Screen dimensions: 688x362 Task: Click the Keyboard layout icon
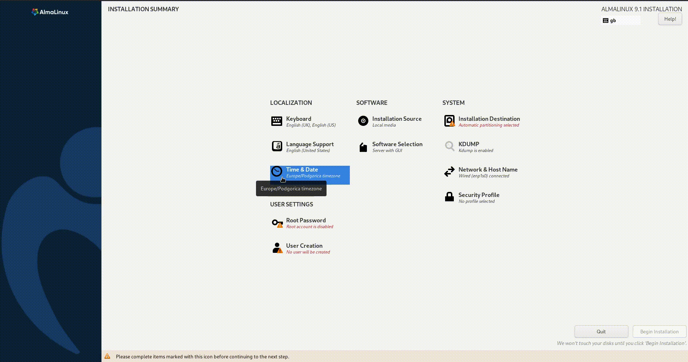[x=276, y=121]
